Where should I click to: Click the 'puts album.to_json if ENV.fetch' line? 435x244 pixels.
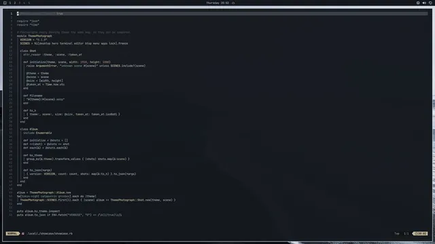click(69, 215)
